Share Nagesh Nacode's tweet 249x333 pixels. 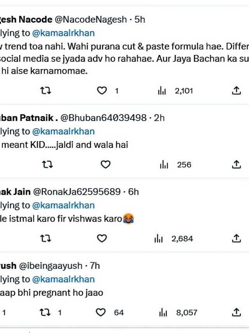click(236, 90)
